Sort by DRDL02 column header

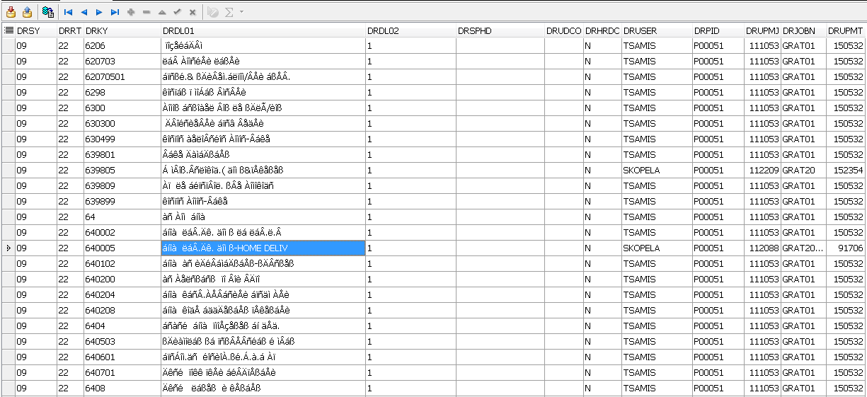(x=410, y=30)
